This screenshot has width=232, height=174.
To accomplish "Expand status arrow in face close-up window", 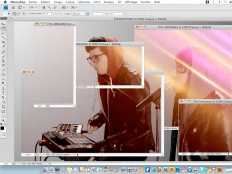I will pyautogui.click(x=94, y=87).
